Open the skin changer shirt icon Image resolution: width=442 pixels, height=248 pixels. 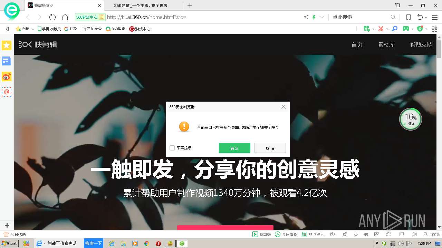coord(398,5)
